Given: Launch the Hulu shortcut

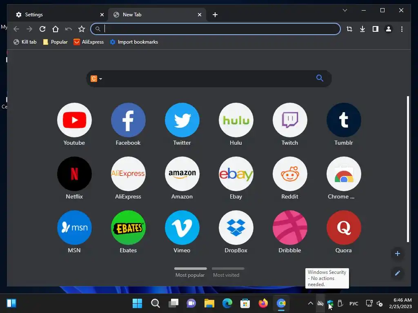Looking at the screenshot, I should [x=236, y=120].
